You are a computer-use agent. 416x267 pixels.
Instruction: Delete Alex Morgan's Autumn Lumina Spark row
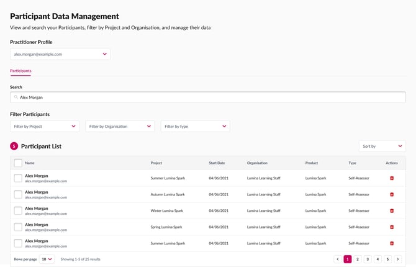coord(392,194)
